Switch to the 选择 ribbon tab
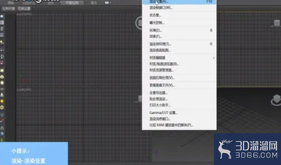The height and width of the screenshot is (165, 281). [x=50, y=3]
